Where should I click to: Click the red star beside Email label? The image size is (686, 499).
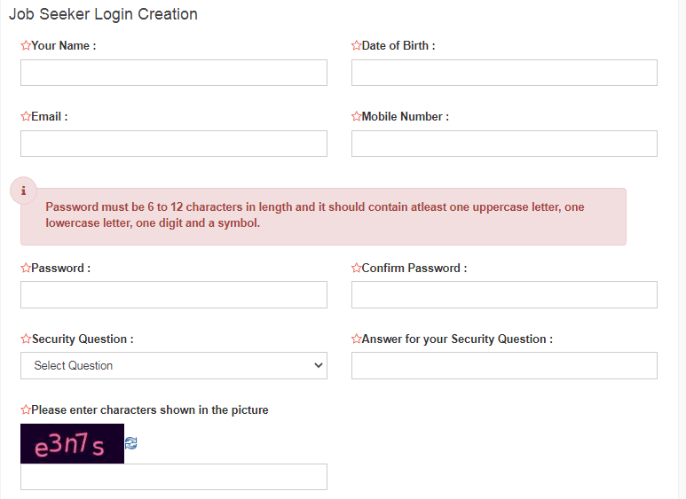click(x=26, y=116)
